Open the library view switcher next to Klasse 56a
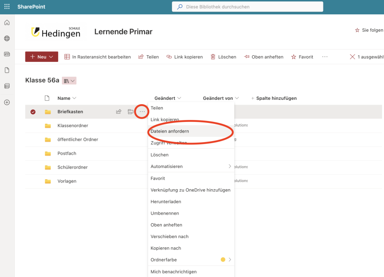 69,81
